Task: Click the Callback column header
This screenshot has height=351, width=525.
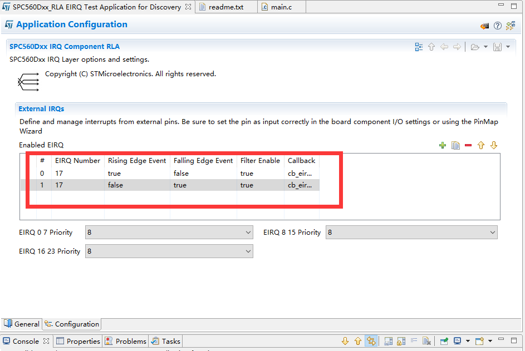Action: [x=301, y=161]
